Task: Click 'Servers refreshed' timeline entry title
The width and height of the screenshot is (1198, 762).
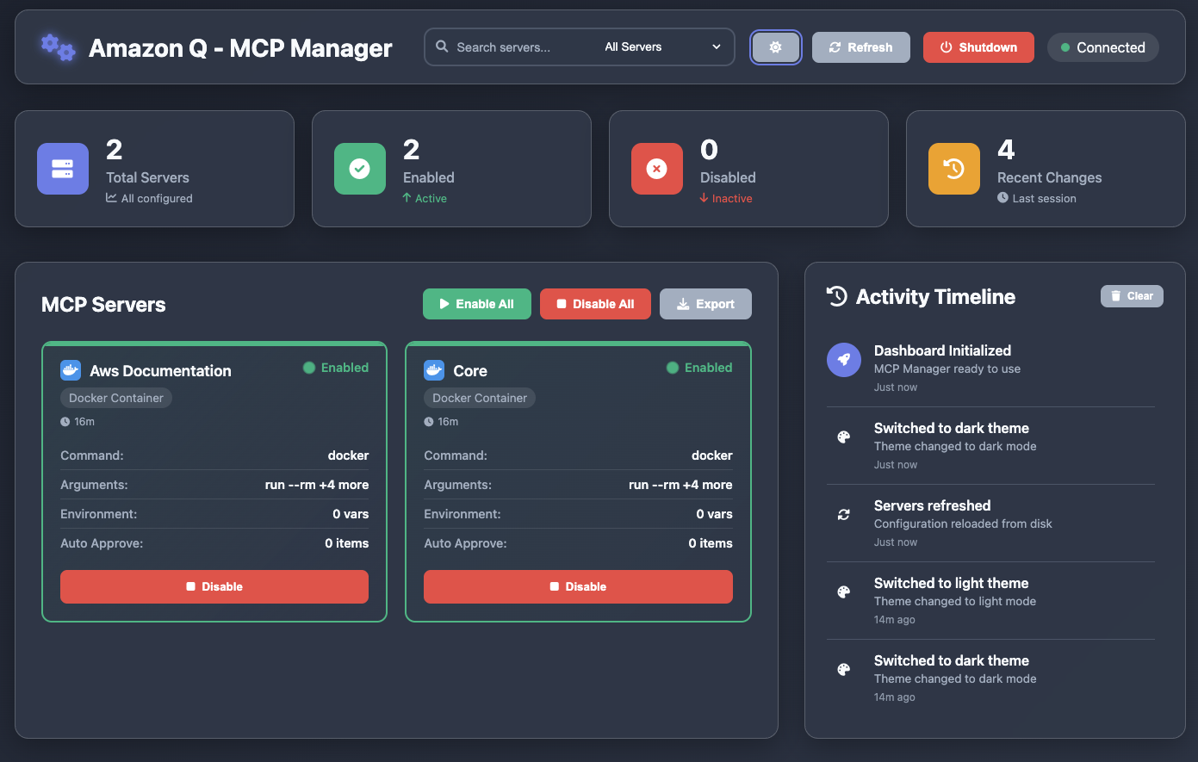Action: pyautogui.click(x=932, y=505)
